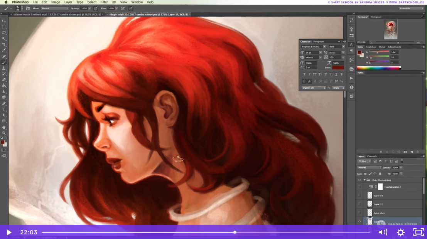Viewport: 427px width, 239px height.
Task: Open the brush Mode dropdown
Action: [54, 8]
